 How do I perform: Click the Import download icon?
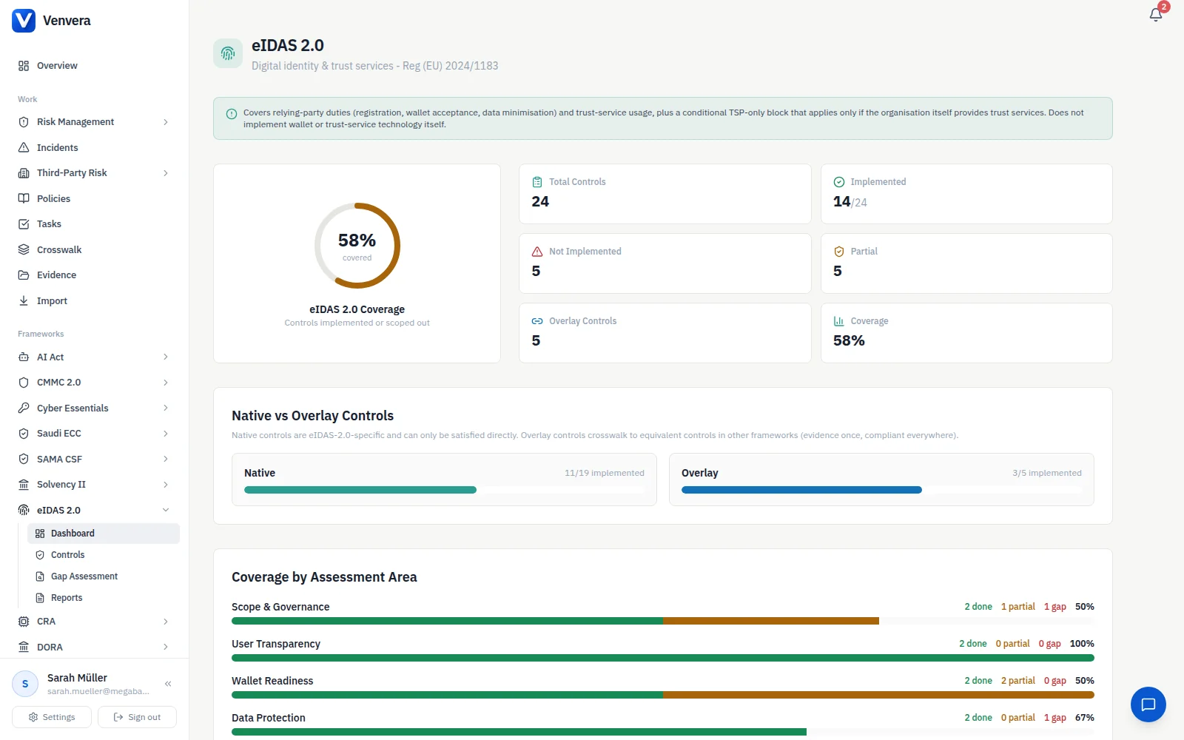(x=24, y=300)
